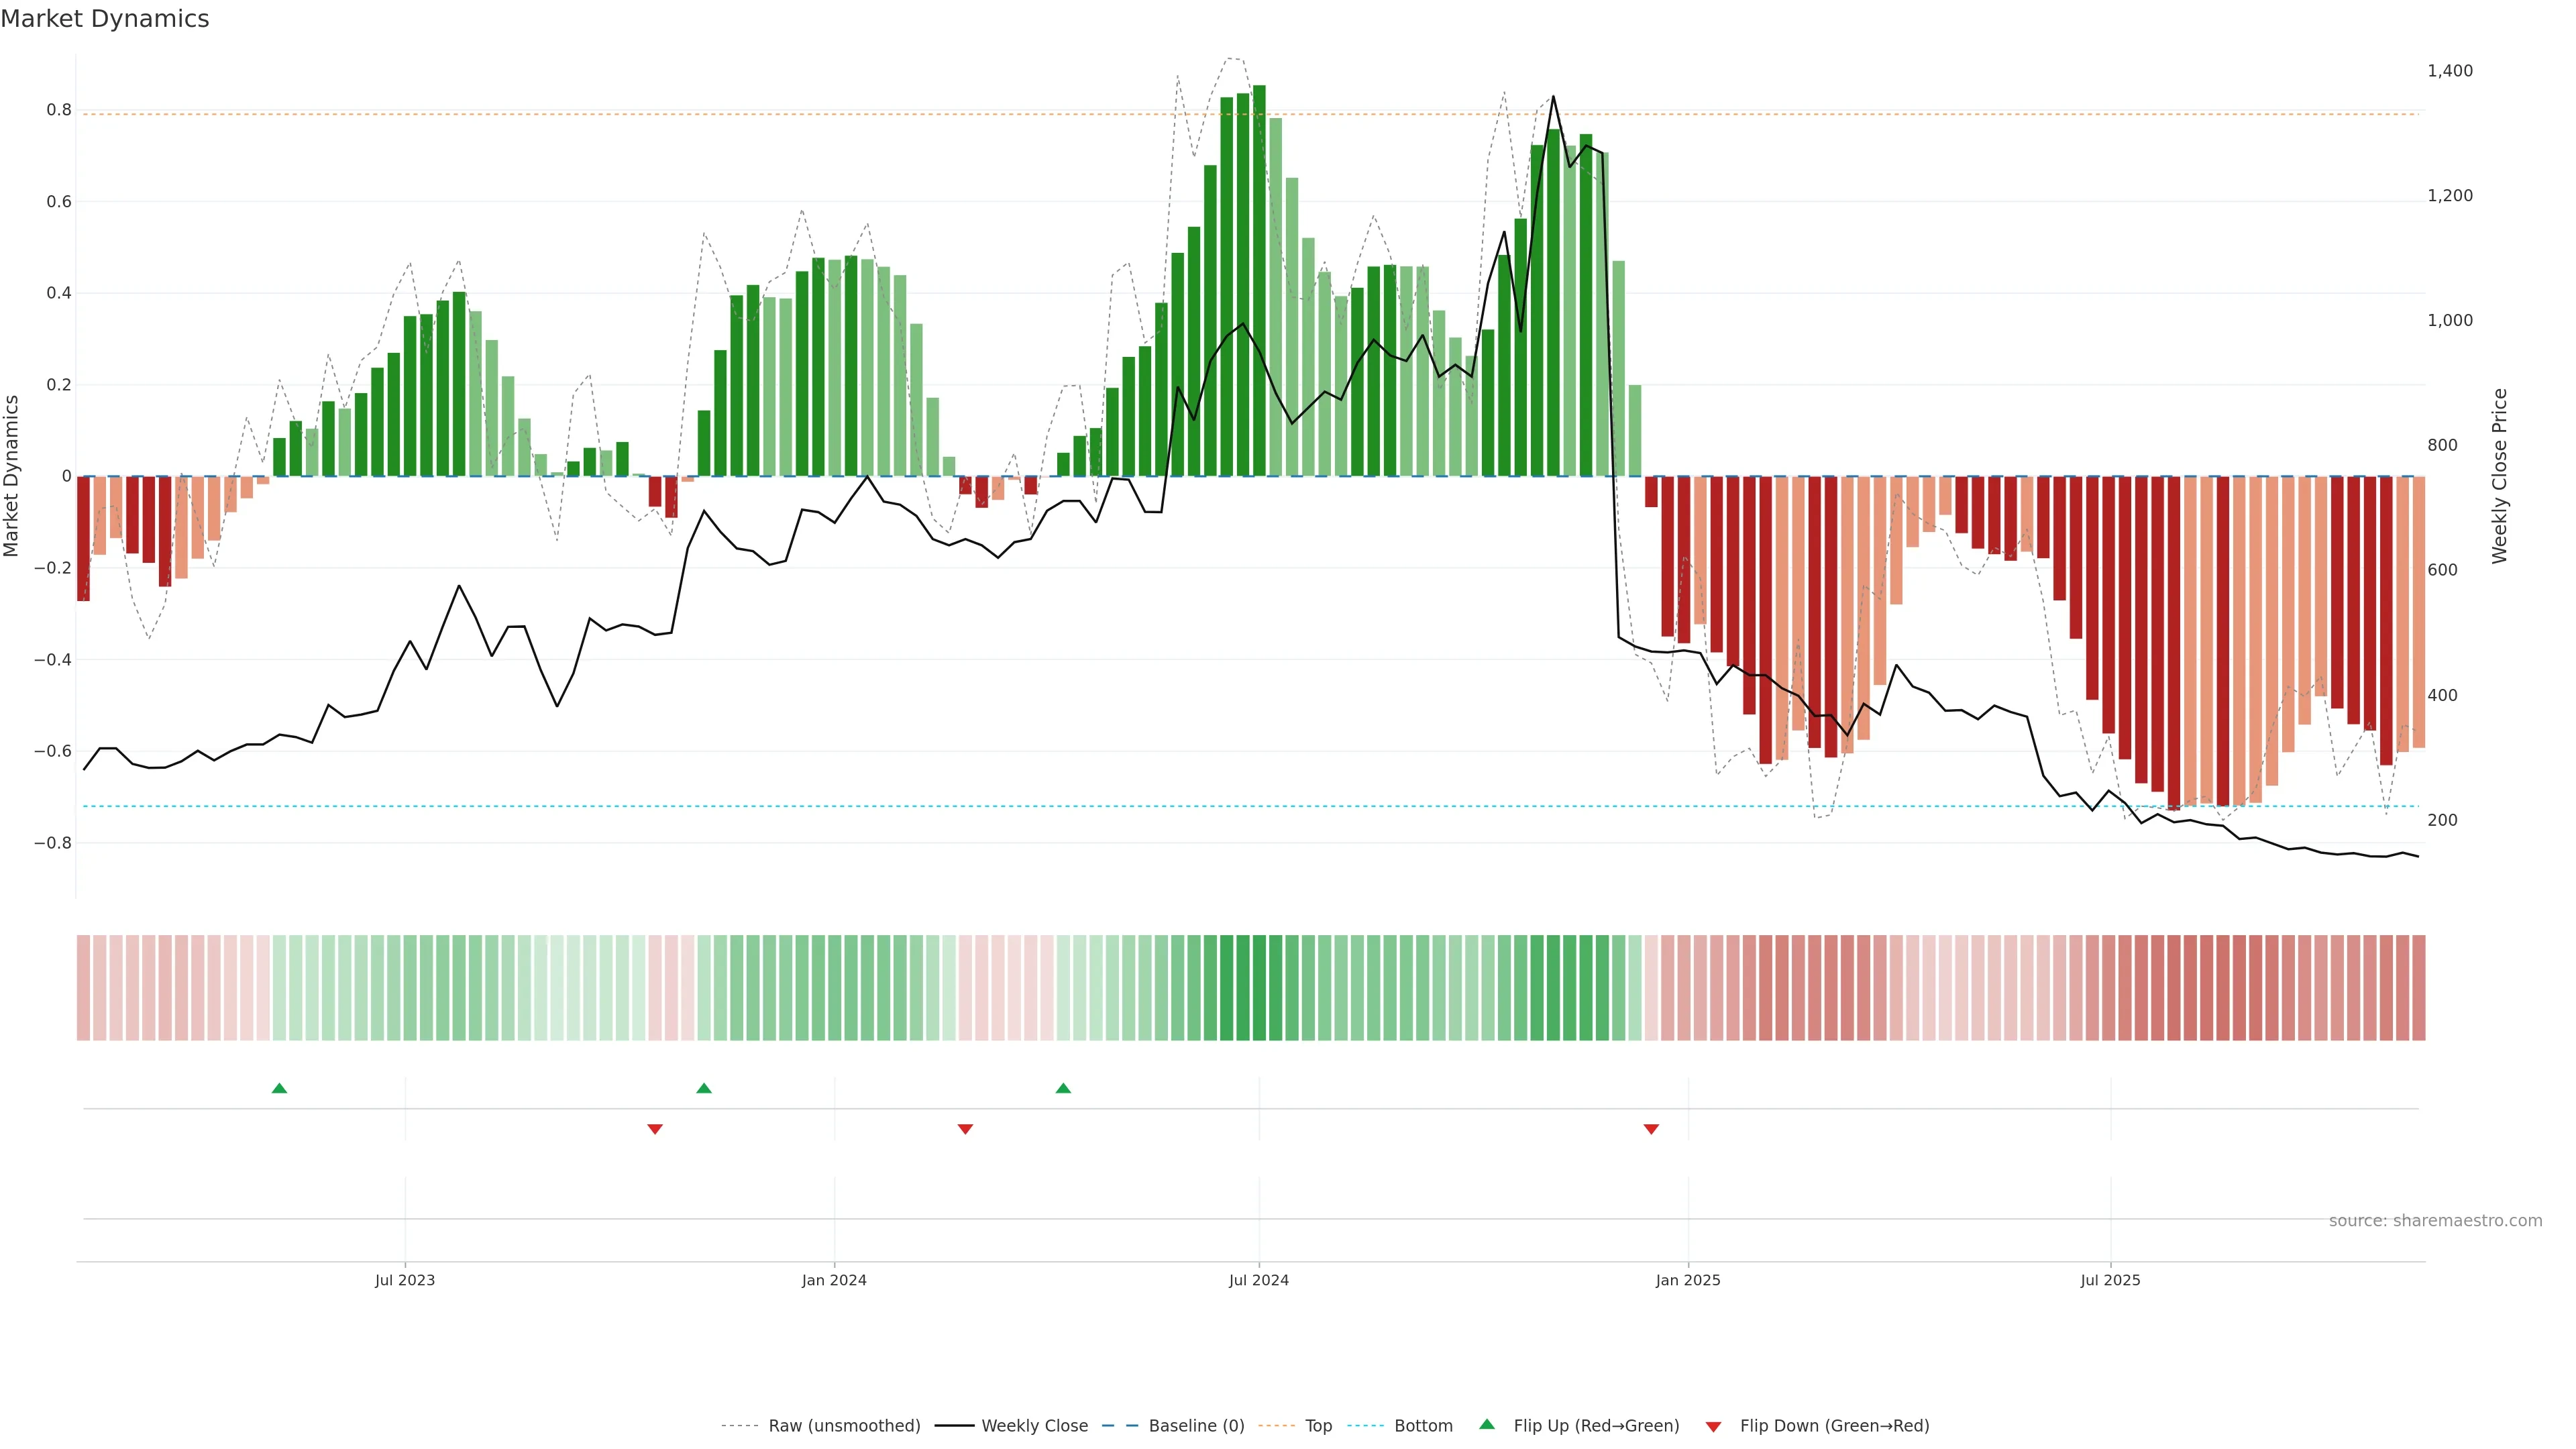Click the Jan 2025 x-axis label
The width and height of the screenshot is (2576, 1449).
pyautogui.click(x=1688, y=1280)
